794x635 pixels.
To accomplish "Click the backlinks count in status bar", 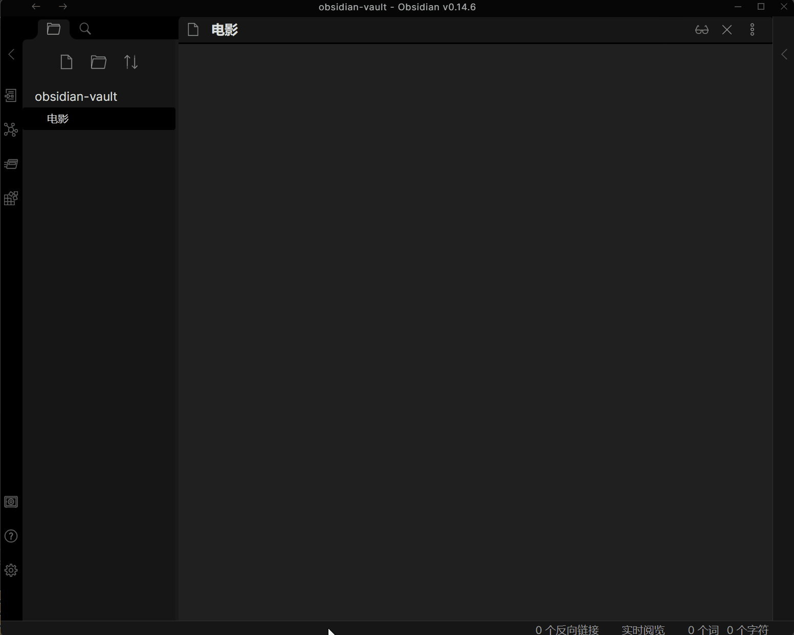I will (567, 629).
